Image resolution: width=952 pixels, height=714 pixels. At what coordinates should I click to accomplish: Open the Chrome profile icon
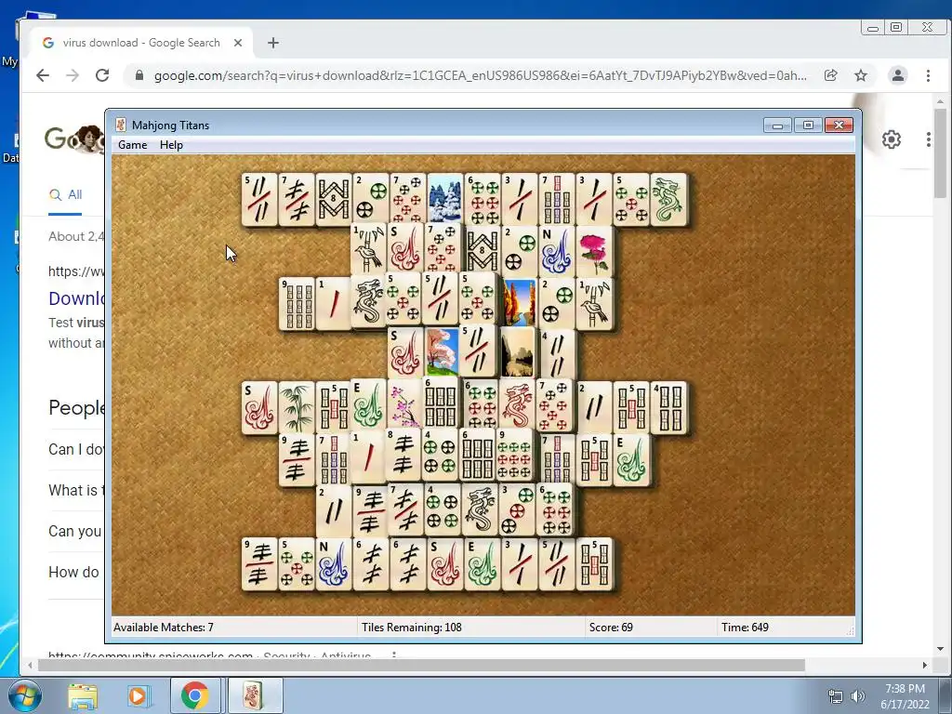897,75
